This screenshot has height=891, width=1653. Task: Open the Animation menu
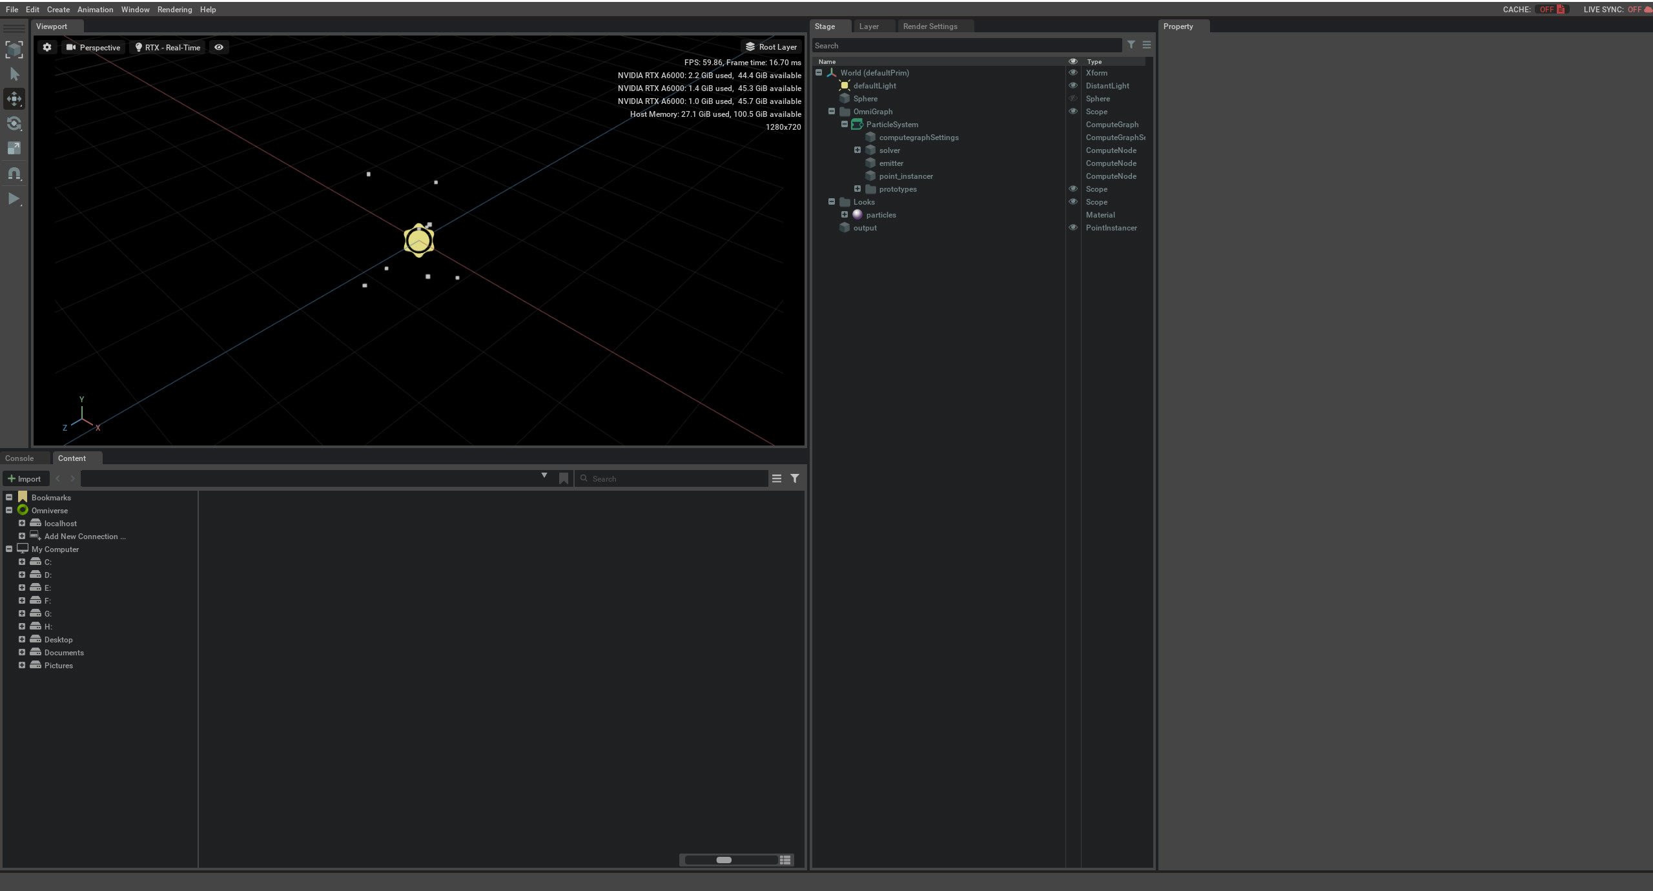coord(95,10)
